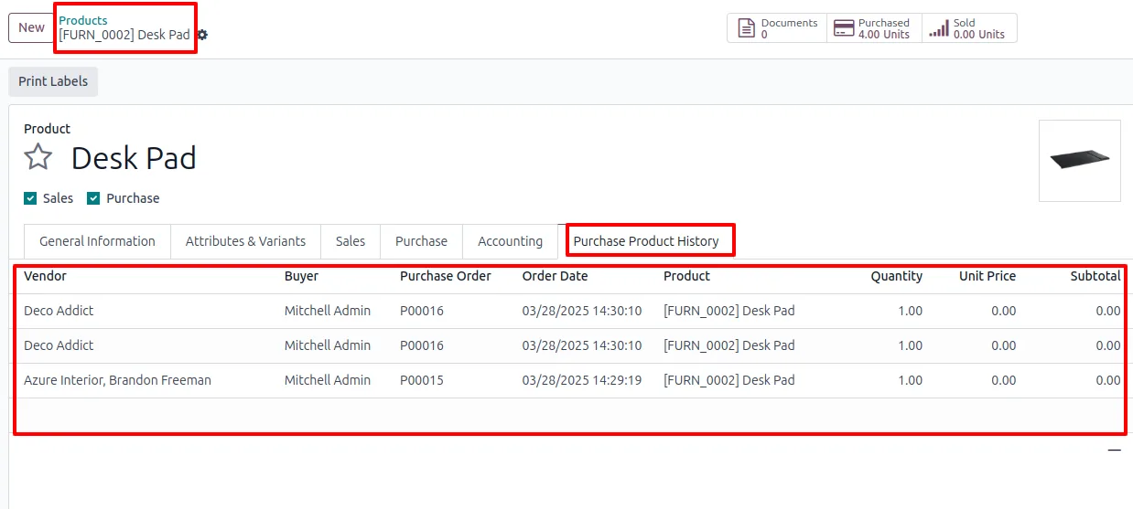The image size is (1133, 509).
Task: Open the gear actions menu beside Desk Pad
Action: click(202, 35)
